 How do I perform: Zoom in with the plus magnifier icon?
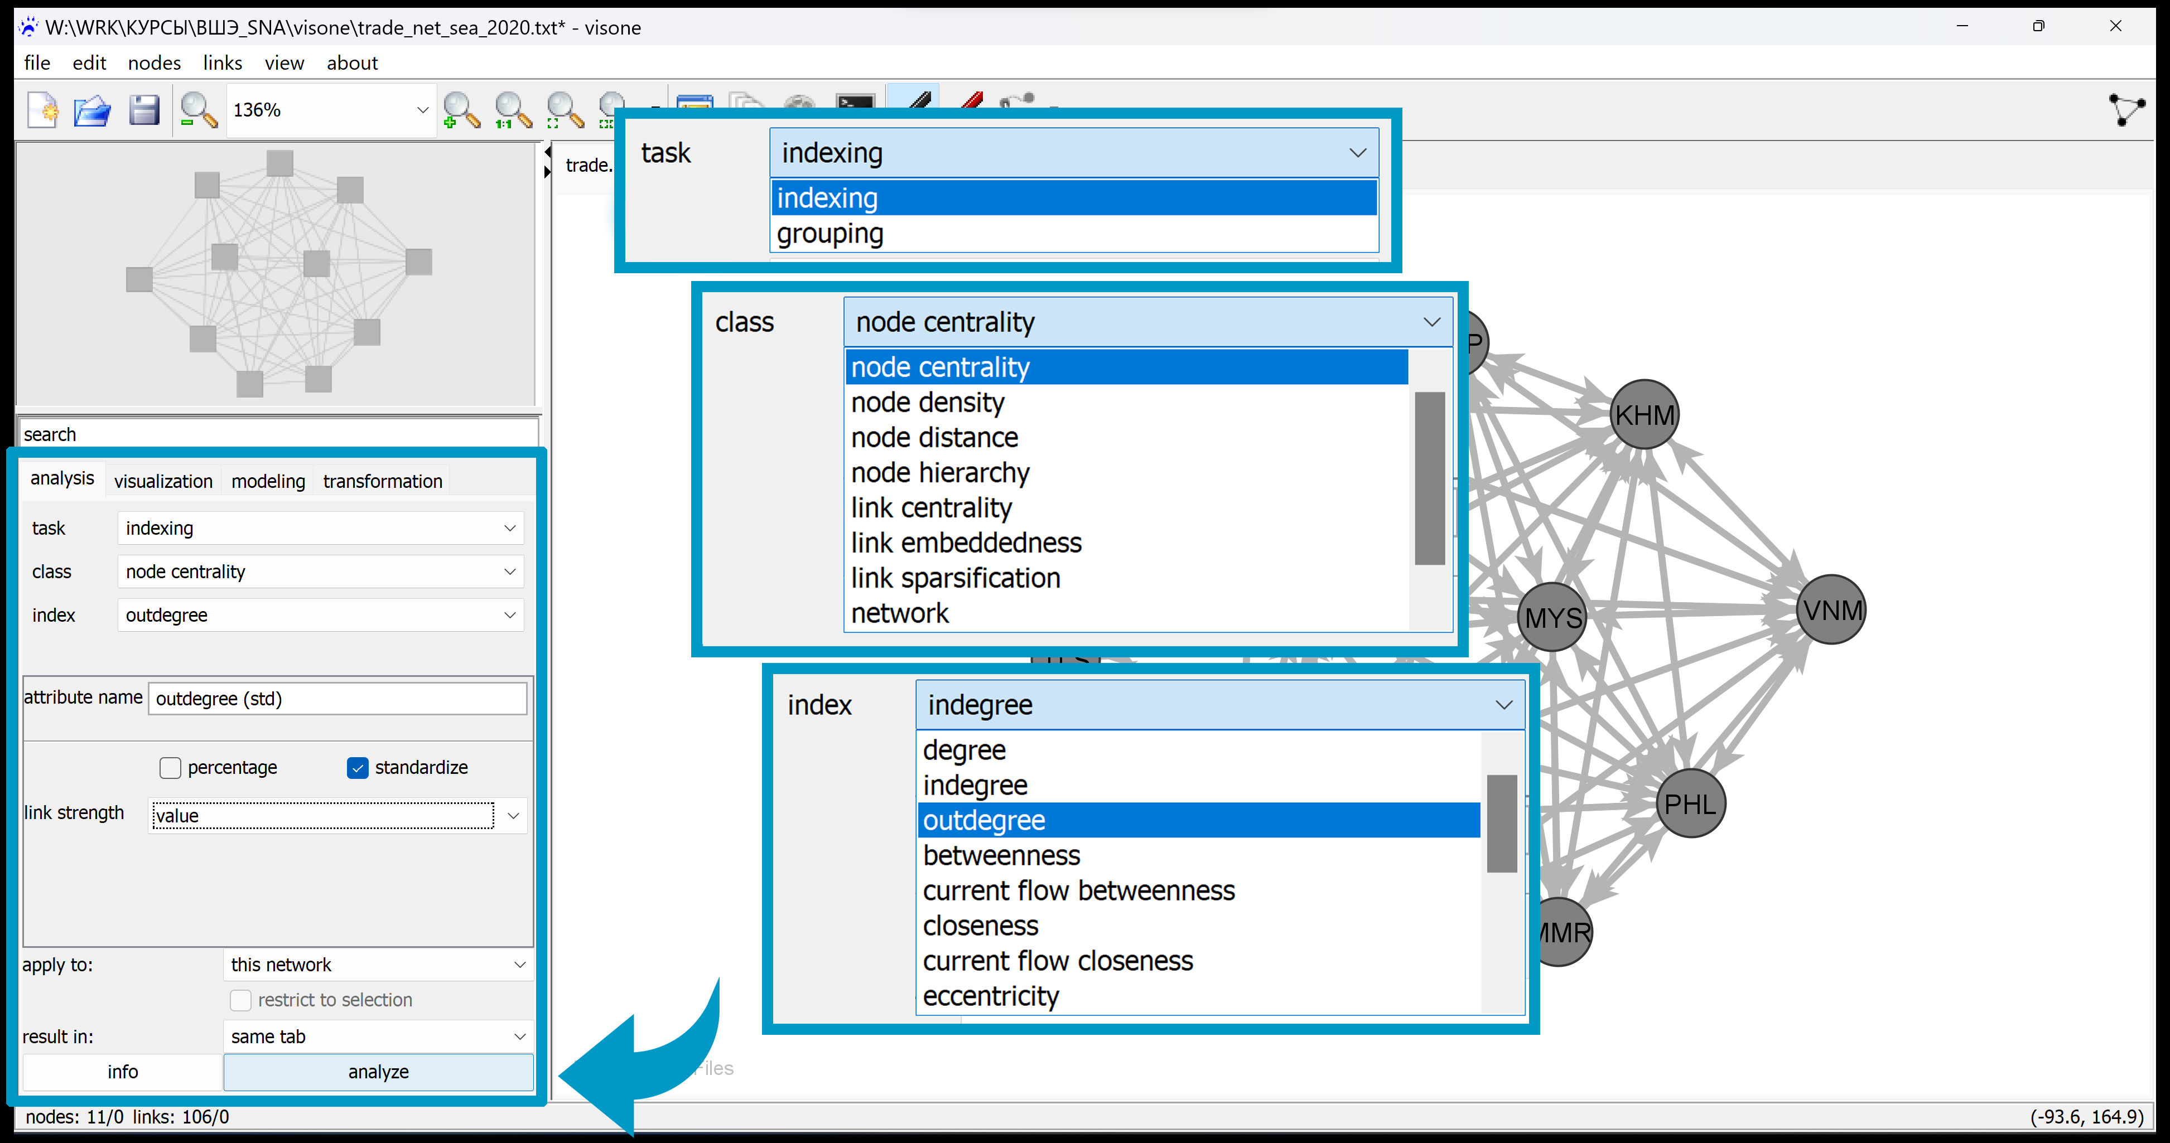click(x=461, y=110)
